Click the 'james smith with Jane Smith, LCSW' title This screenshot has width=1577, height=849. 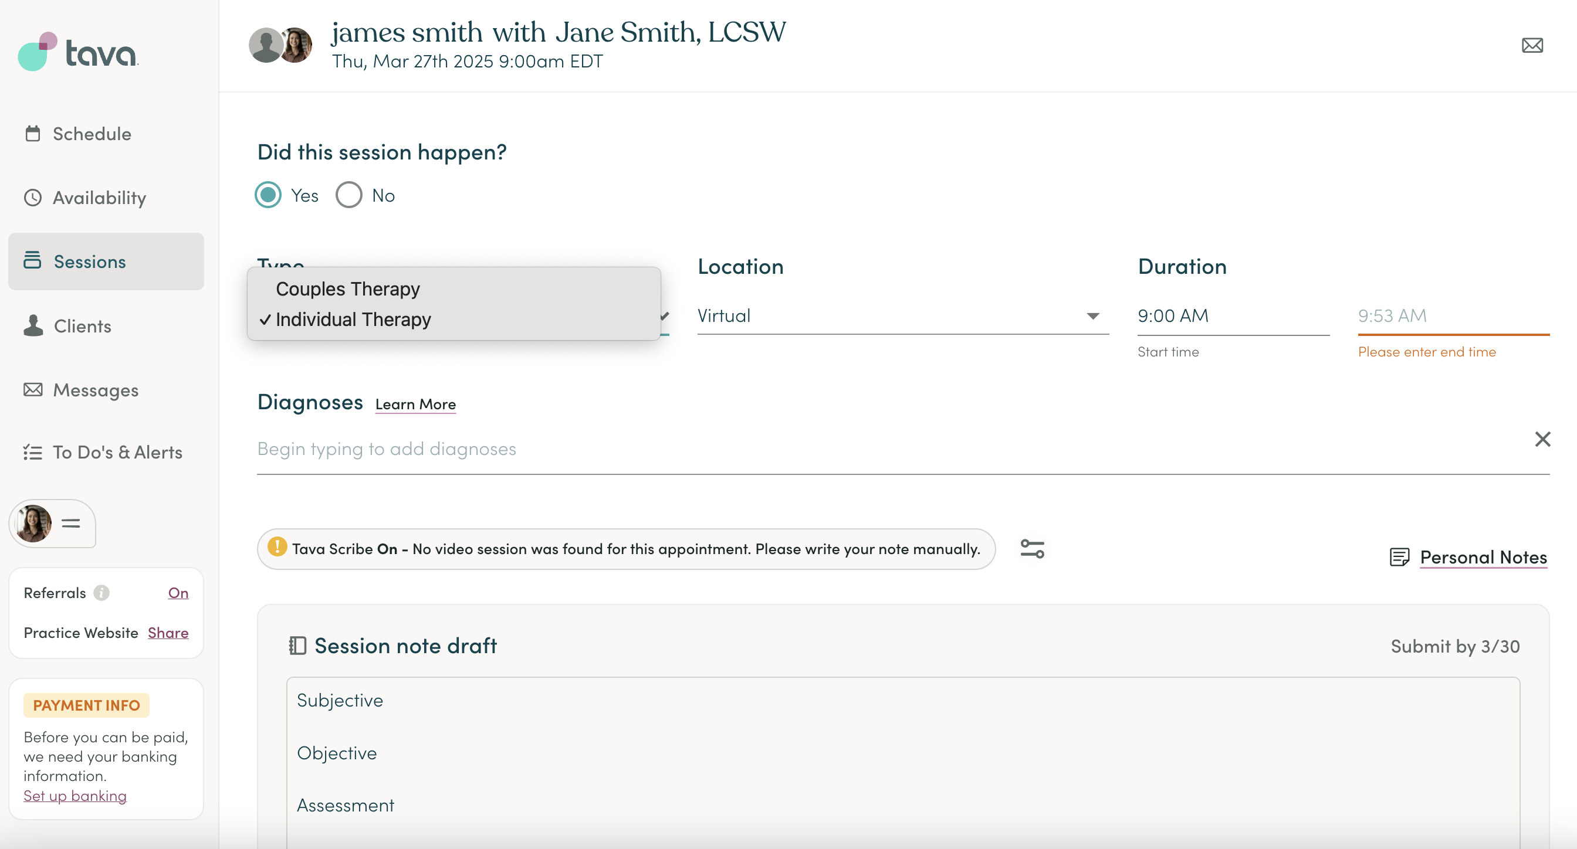click(x=559, y=32)
